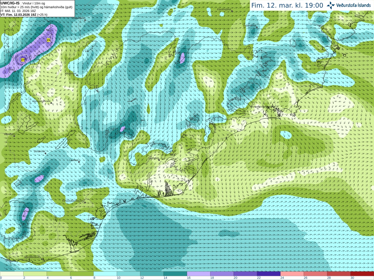
Task: Click the UWC/IG-IS model title
Action: [x=10, y=3]
